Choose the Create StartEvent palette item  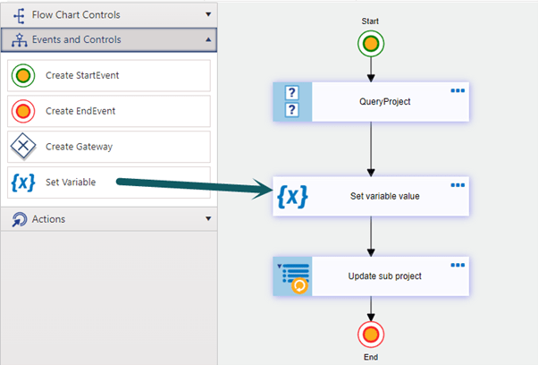click(x=109, y=75)
